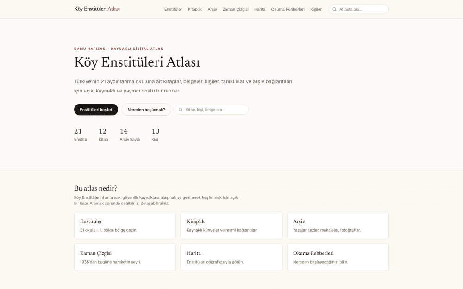Viewport: 463px width, 289px height.
Task: Open the Zaman Çizgisi card
Action: click(125, 257)
